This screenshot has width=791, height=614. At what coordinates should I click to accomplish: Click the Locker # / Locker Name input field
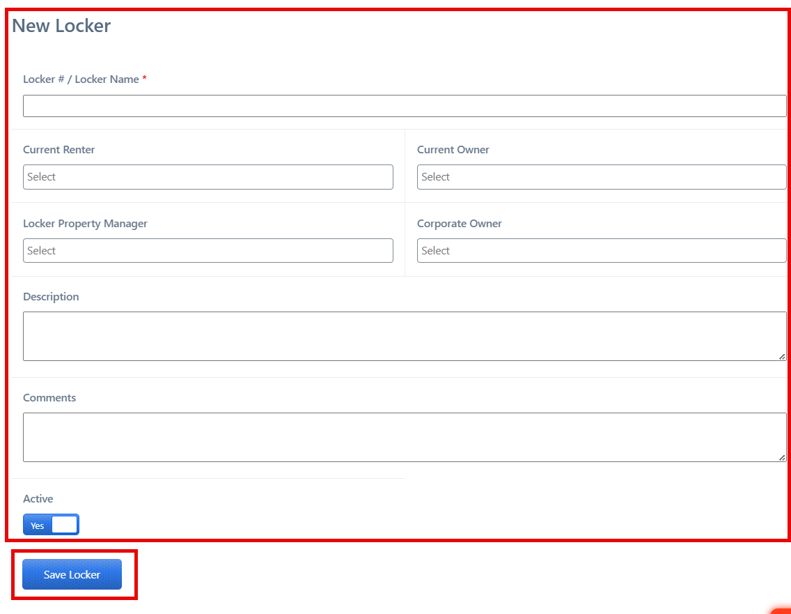point(404,106)
